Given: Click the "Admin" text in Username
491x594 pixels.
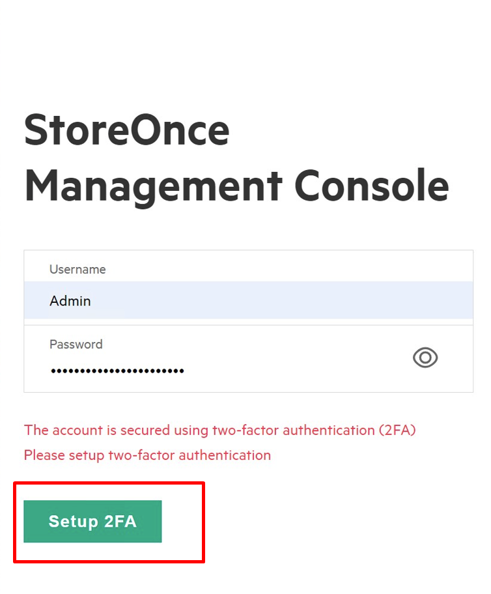Looking at the screenshot, I should 70,301.
